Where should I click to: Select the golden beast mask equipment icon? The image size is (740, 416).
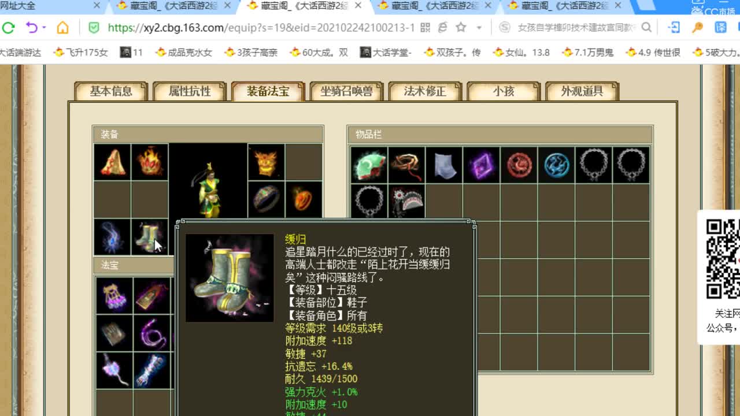266,162
